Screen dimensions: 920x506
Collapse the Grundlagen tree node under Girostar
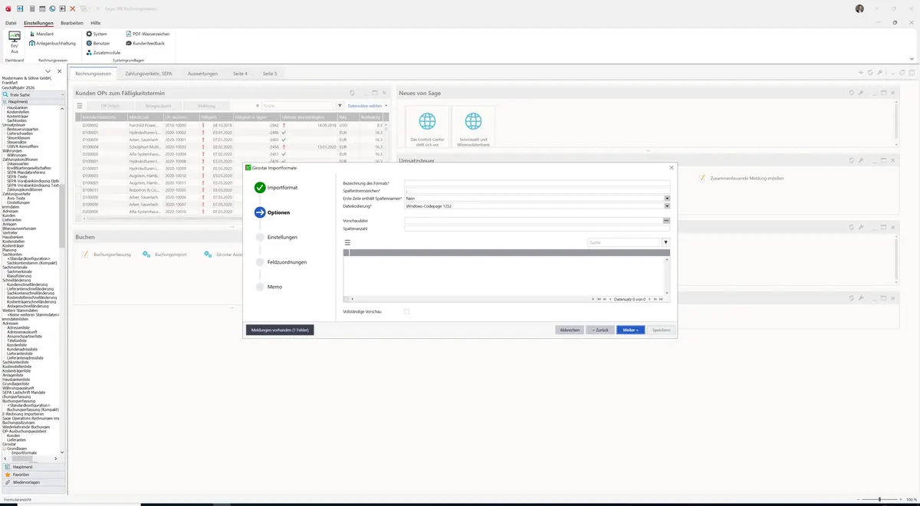[x=5, y=449]
